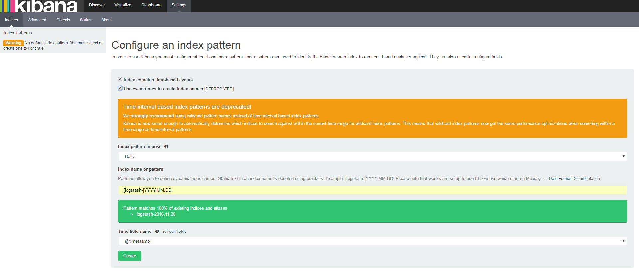Select the Indices sub-tab
639x278 pixels.
pyautogui.click(x=11, y=20)
